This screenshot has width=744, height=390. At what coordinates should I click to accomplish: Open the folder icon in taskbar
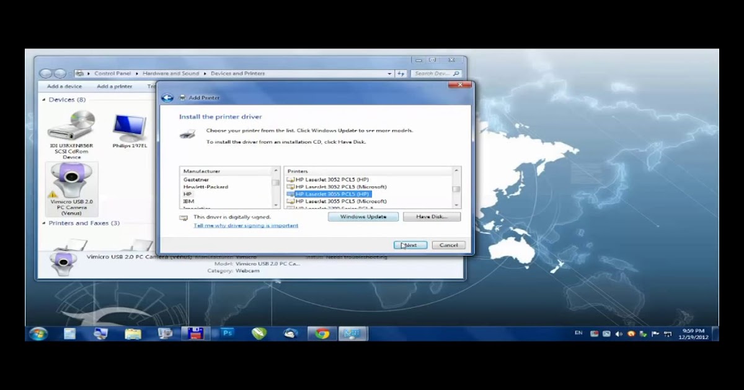point(133,334)
